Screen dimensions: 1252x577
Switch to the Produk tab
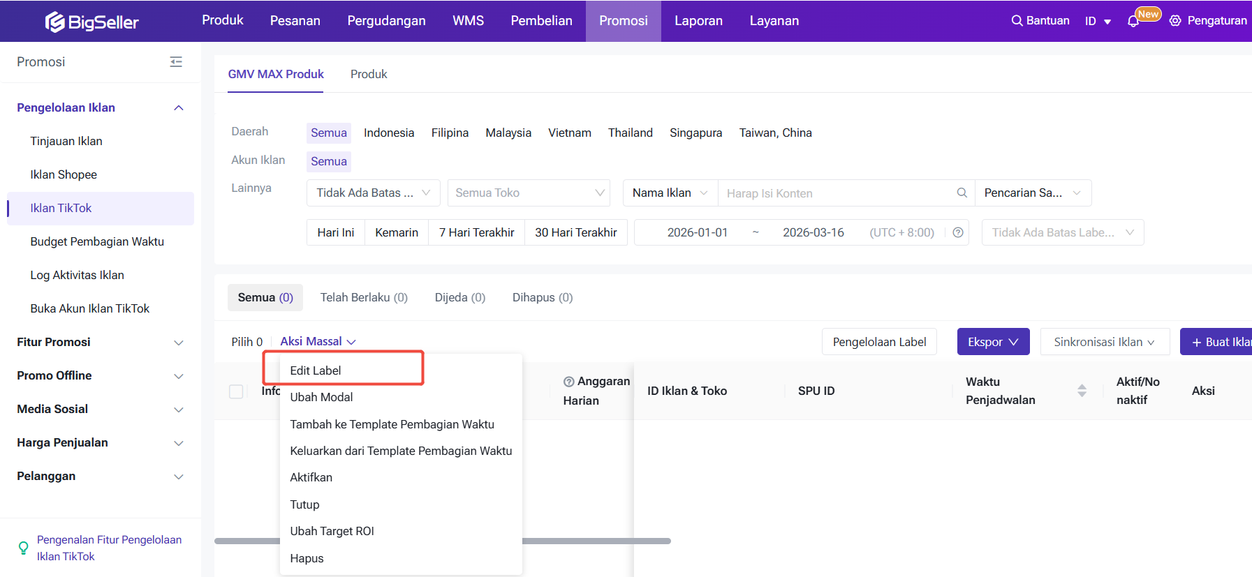pyautogui.click(x=368, y=74)
